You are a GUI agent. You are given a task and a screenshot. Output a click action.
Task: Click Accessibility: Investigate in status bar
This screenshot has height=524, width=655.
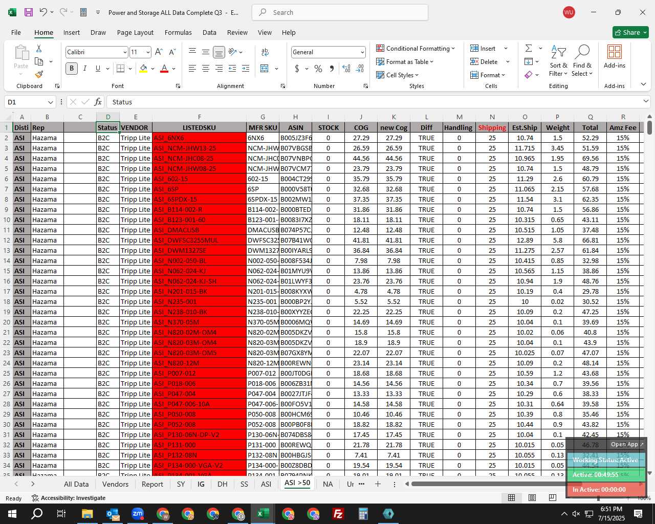69,498
